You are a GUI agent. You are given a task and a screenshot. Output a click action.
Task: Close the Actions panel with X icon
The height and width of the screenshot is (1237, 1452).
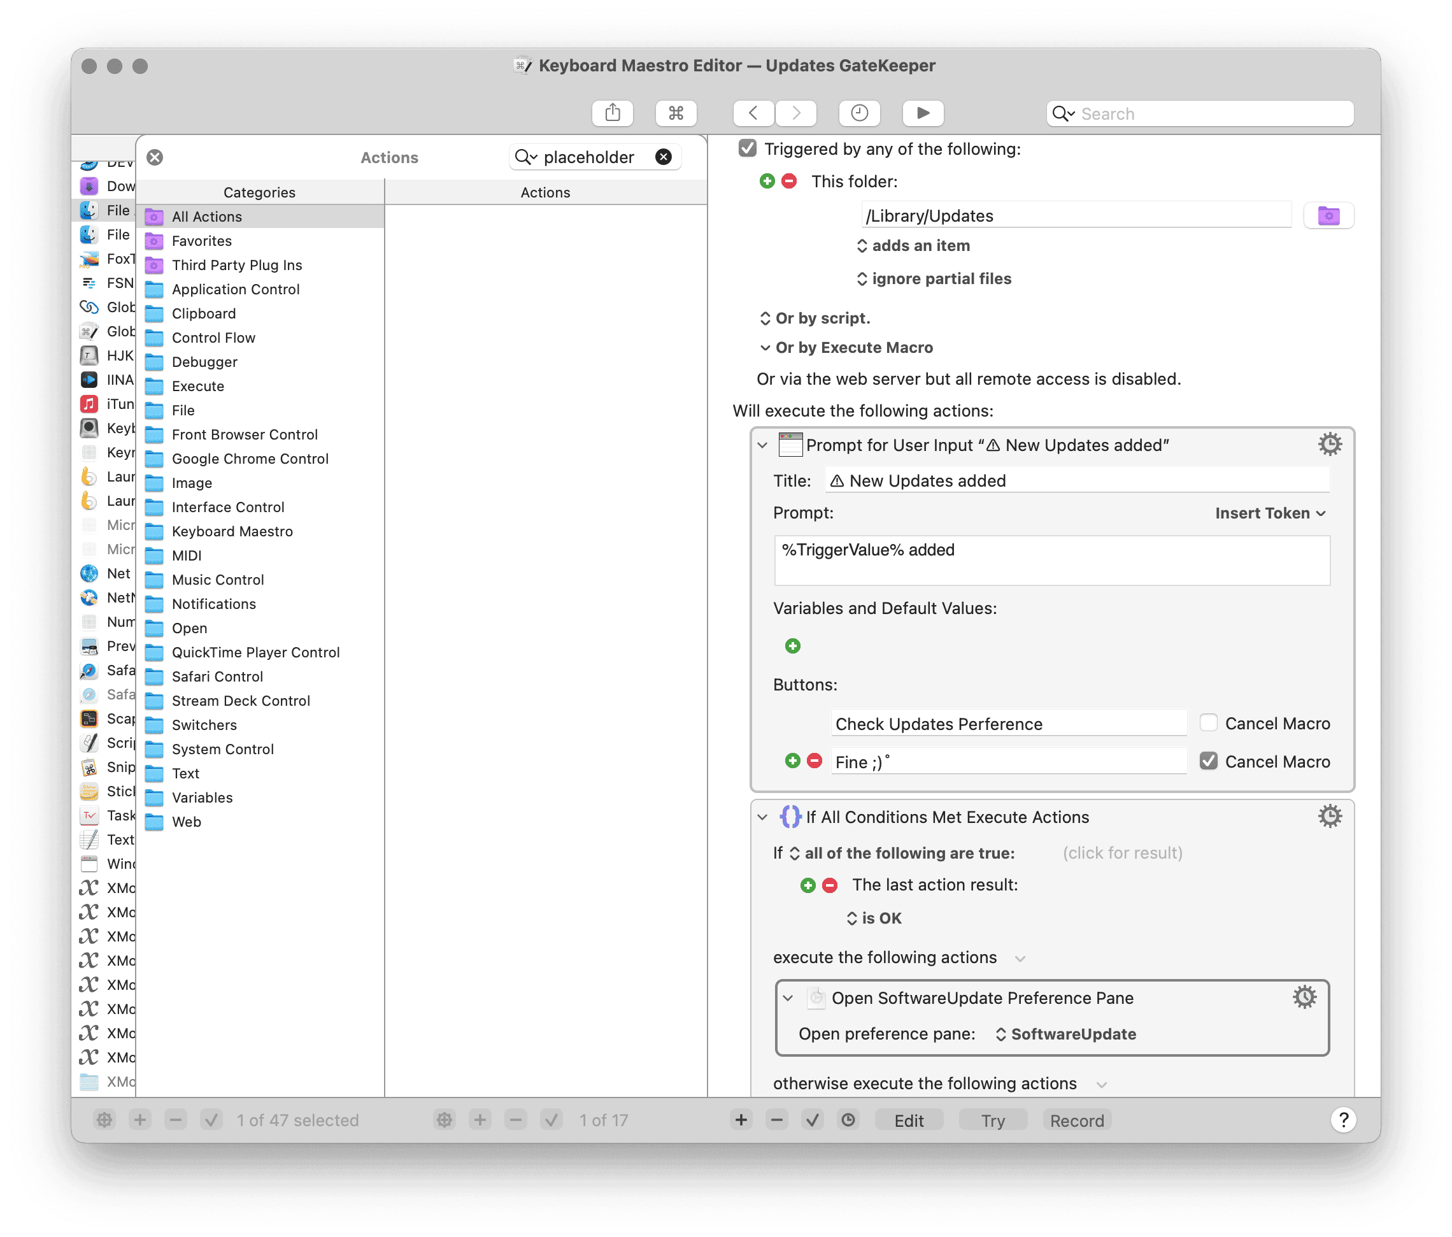pos(155,157)
